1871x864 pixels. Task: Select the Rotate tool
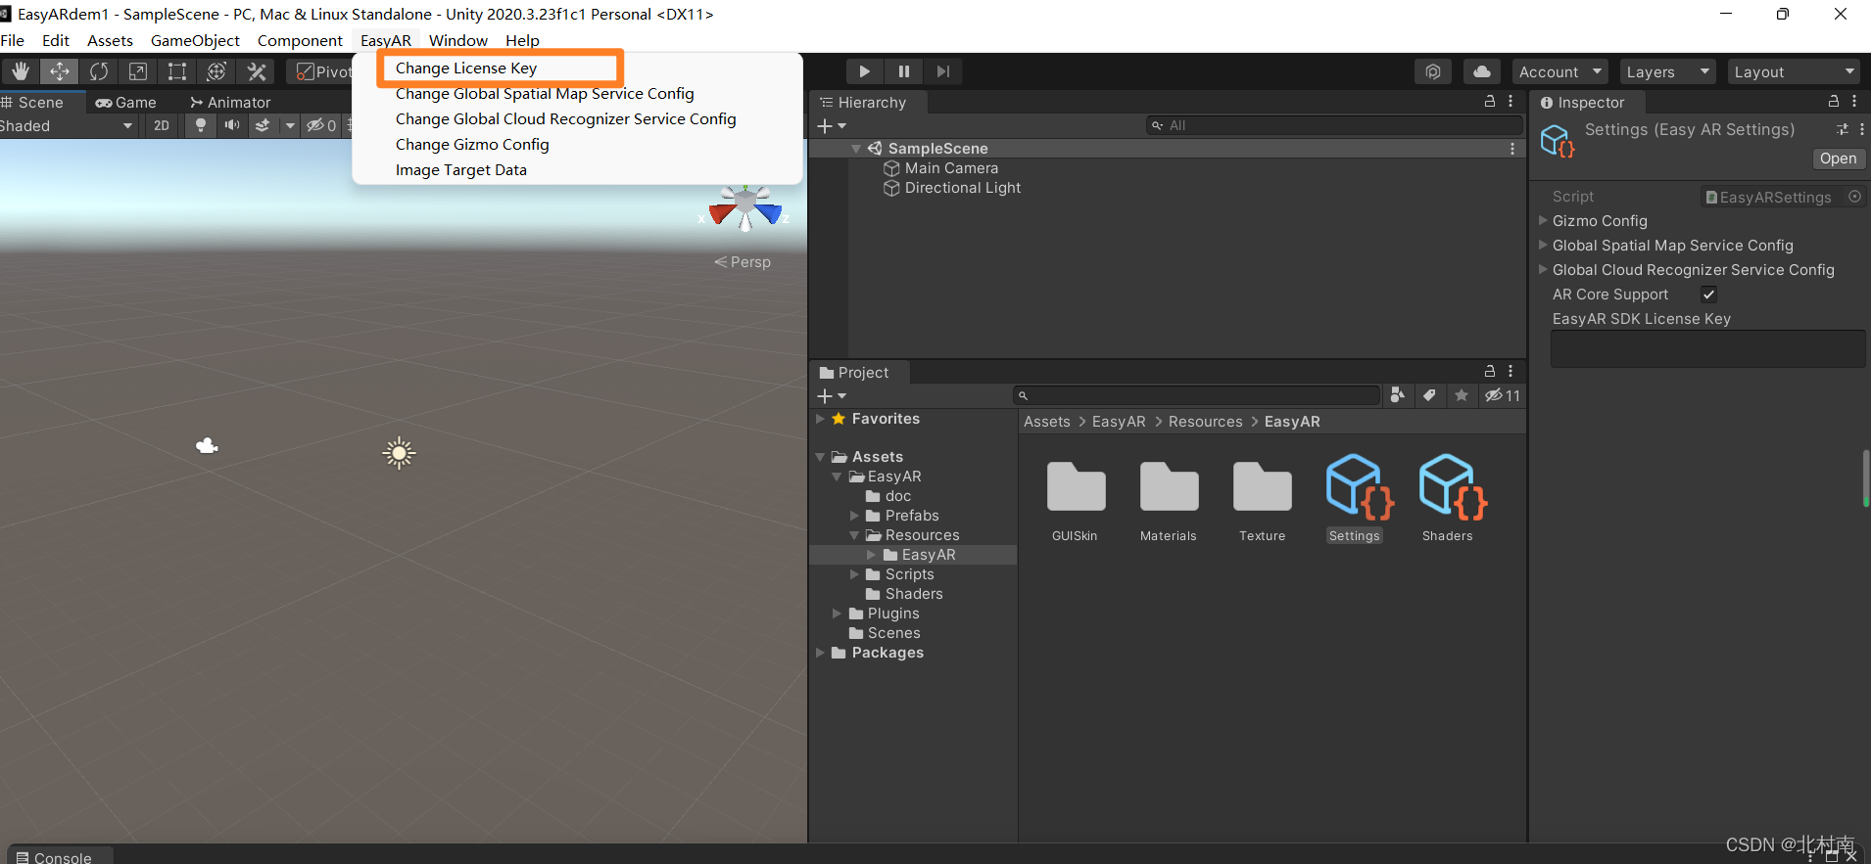99,71
